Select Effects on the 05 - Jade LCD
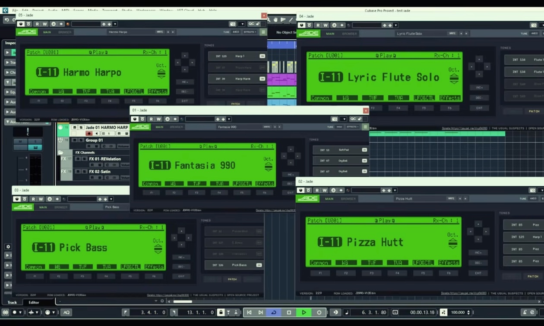 tap(157, 91)
